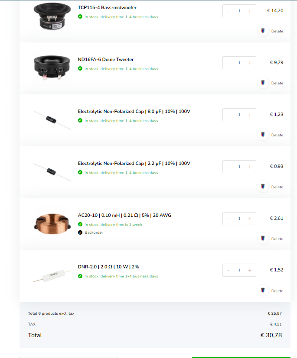The height and width of the screenshot is (358, 297).
Task: Click trash icon for the 2,2 µF capacitor
Action: (x=263, y=187)
